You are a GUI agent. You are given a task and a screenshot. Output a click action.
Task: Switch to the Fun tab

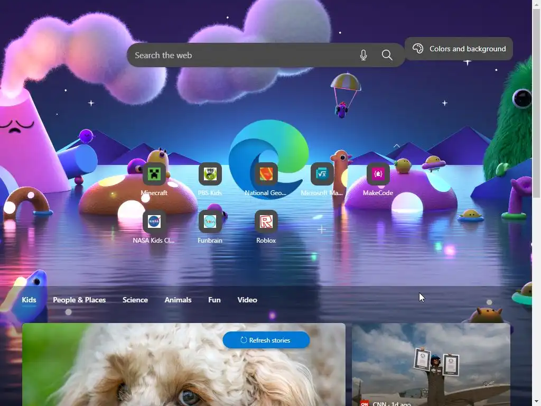click(214, 300)
